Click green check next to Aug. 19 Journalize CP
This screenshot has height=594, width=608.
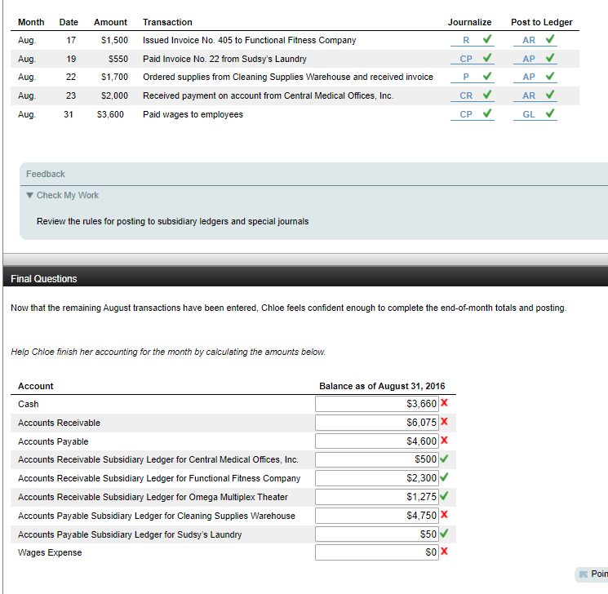point(487,57)
